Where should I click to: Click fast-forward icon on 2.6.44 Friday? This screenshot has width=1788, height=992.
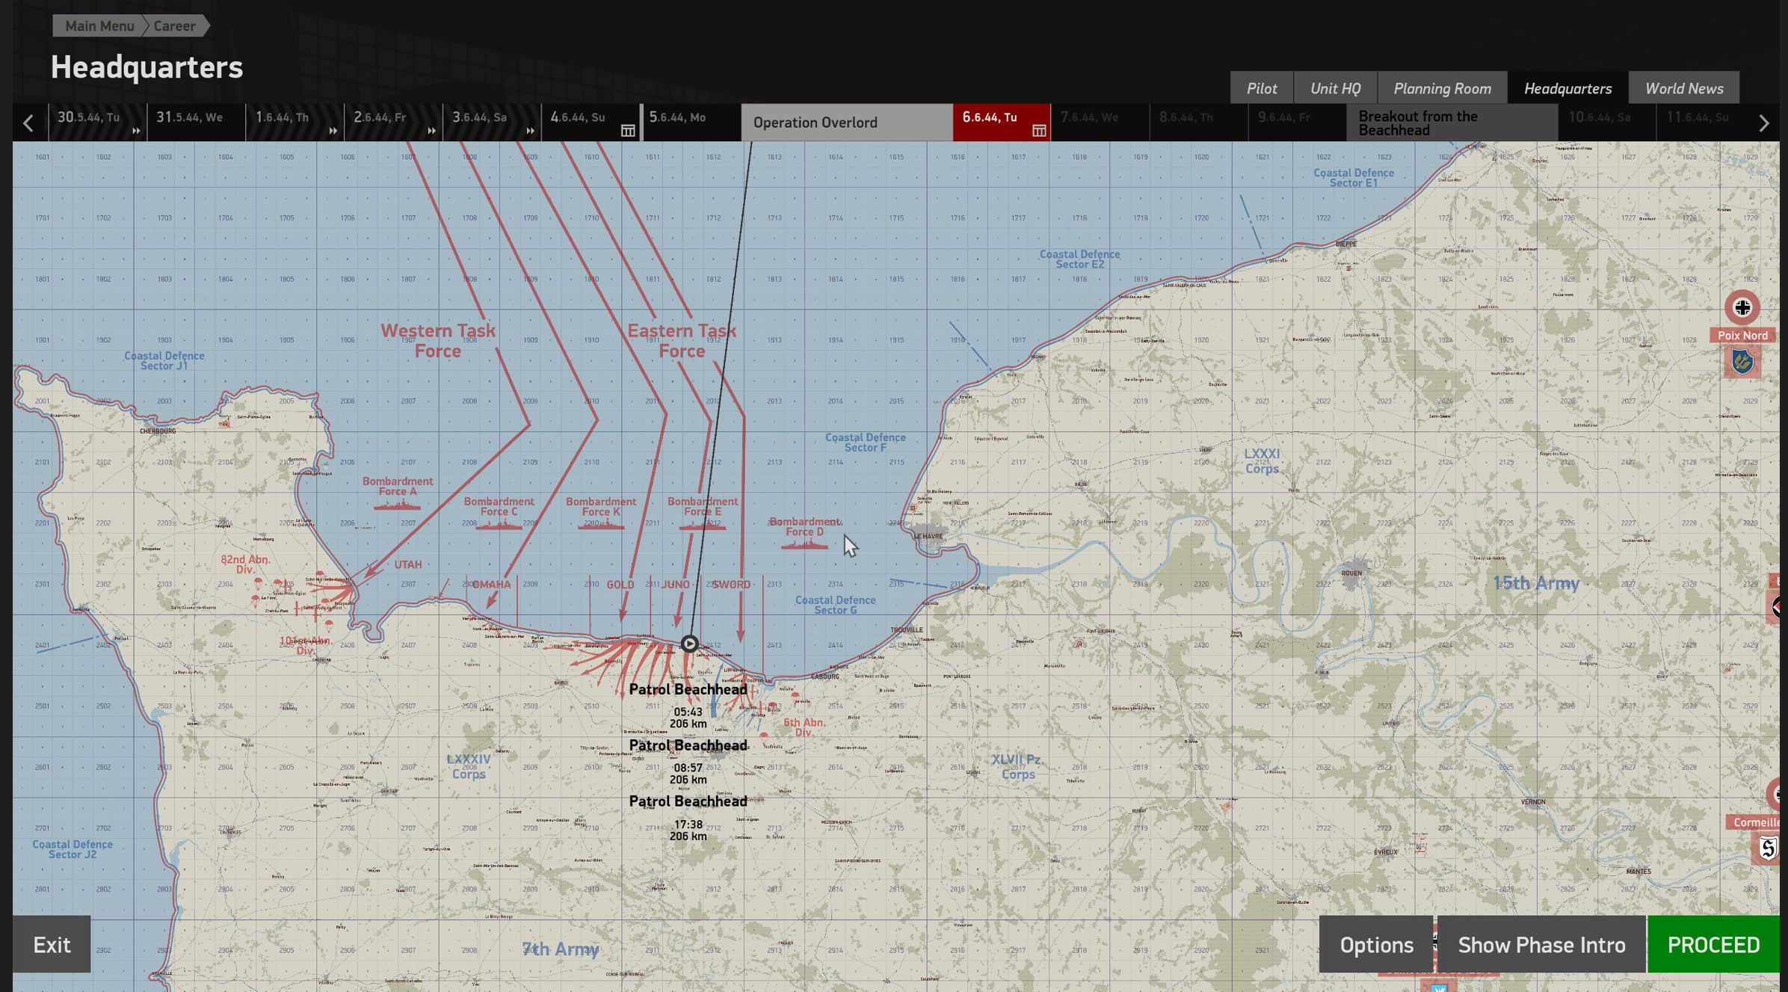click(x=431, y=131)
